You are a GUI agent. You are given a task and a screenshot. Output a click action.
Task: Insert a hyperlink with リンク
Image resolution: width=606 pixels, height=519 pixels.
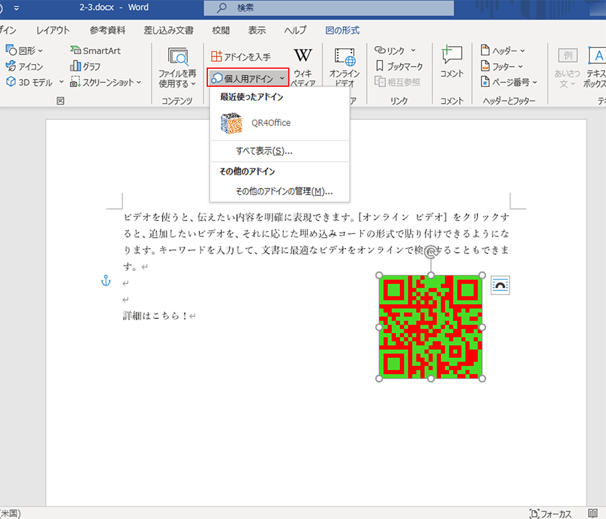[x=390, y=51]
